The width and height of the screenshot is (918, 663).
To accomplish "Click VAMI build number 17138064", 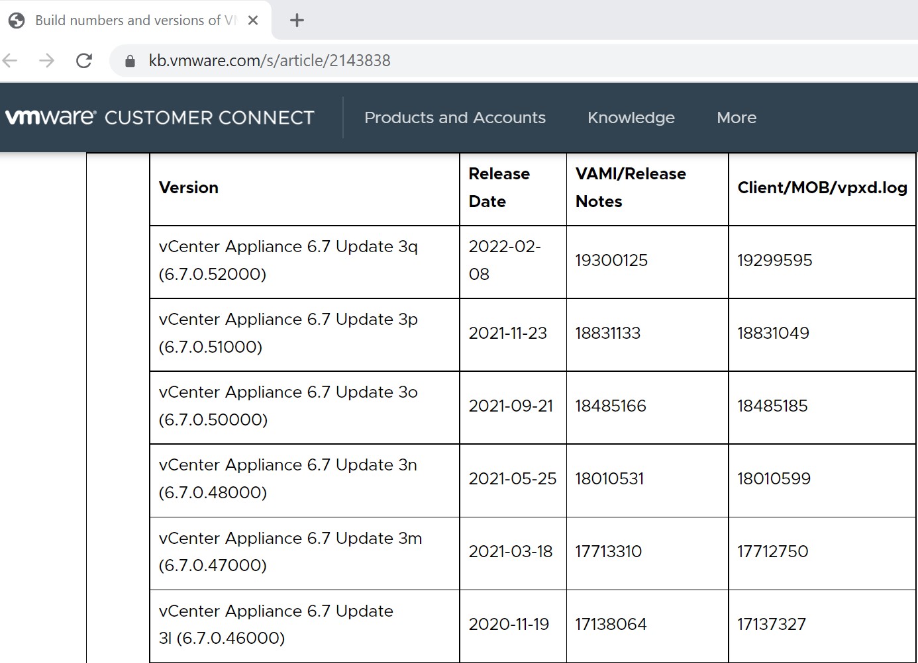I will pyautogui.click(x=611, y=625).
